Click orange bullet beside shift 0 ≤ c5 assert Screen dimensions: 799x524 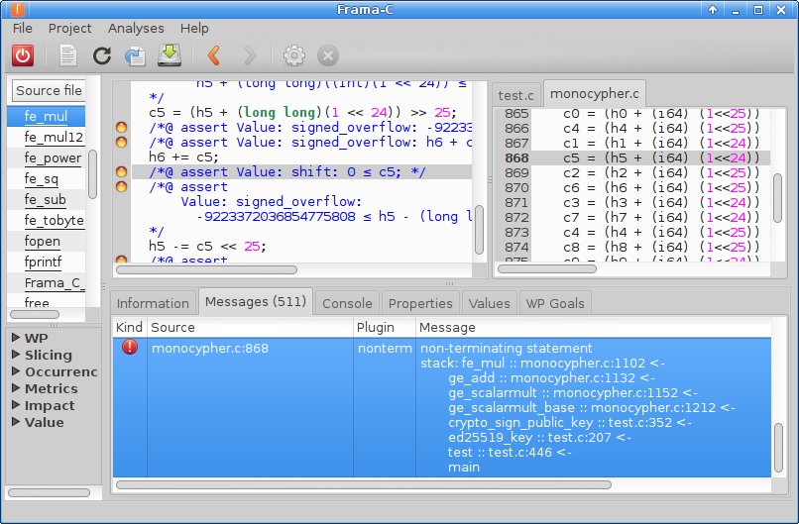(x=121, y=171)
